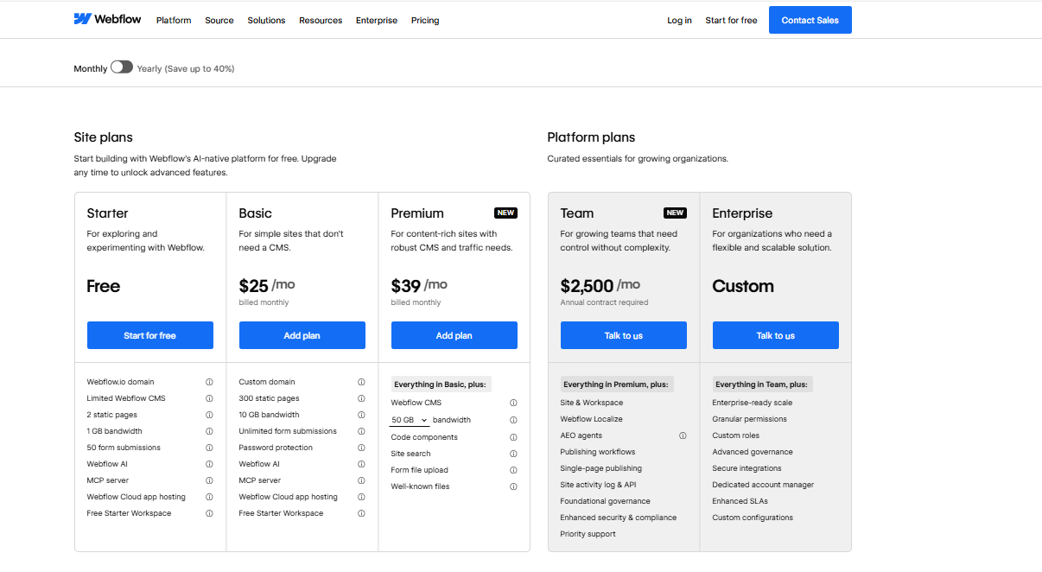
Task: Select the Monthly billing label
Action: [x=91, y=68]
